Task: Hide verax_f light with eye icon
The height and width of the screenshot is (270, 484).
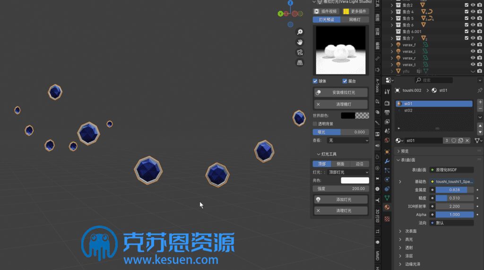Action: pyautogui.click(x=473, y=45)
